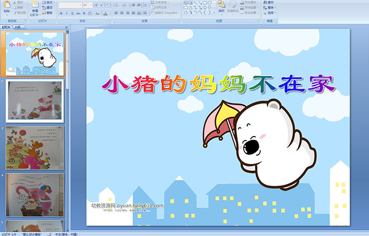
Task: Click the language indicator in status bar
Action: (66, 234)
